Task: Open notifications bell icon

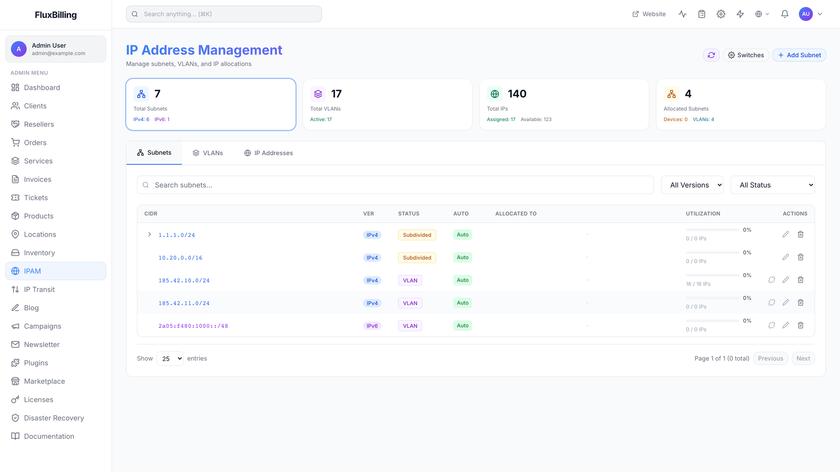Action: (x=785, y=14)
